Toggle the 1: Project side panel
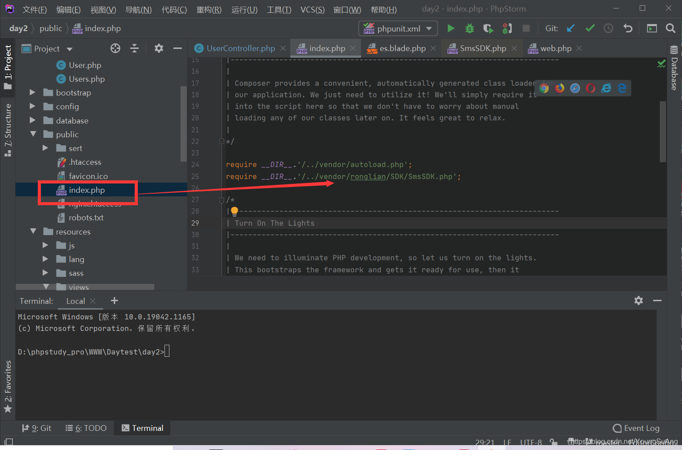The image size is (682, 450). (8, 67)
